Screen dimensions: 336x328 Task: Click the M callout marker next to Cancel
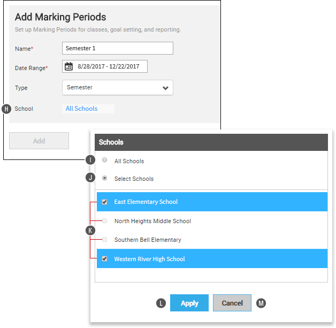261,303
